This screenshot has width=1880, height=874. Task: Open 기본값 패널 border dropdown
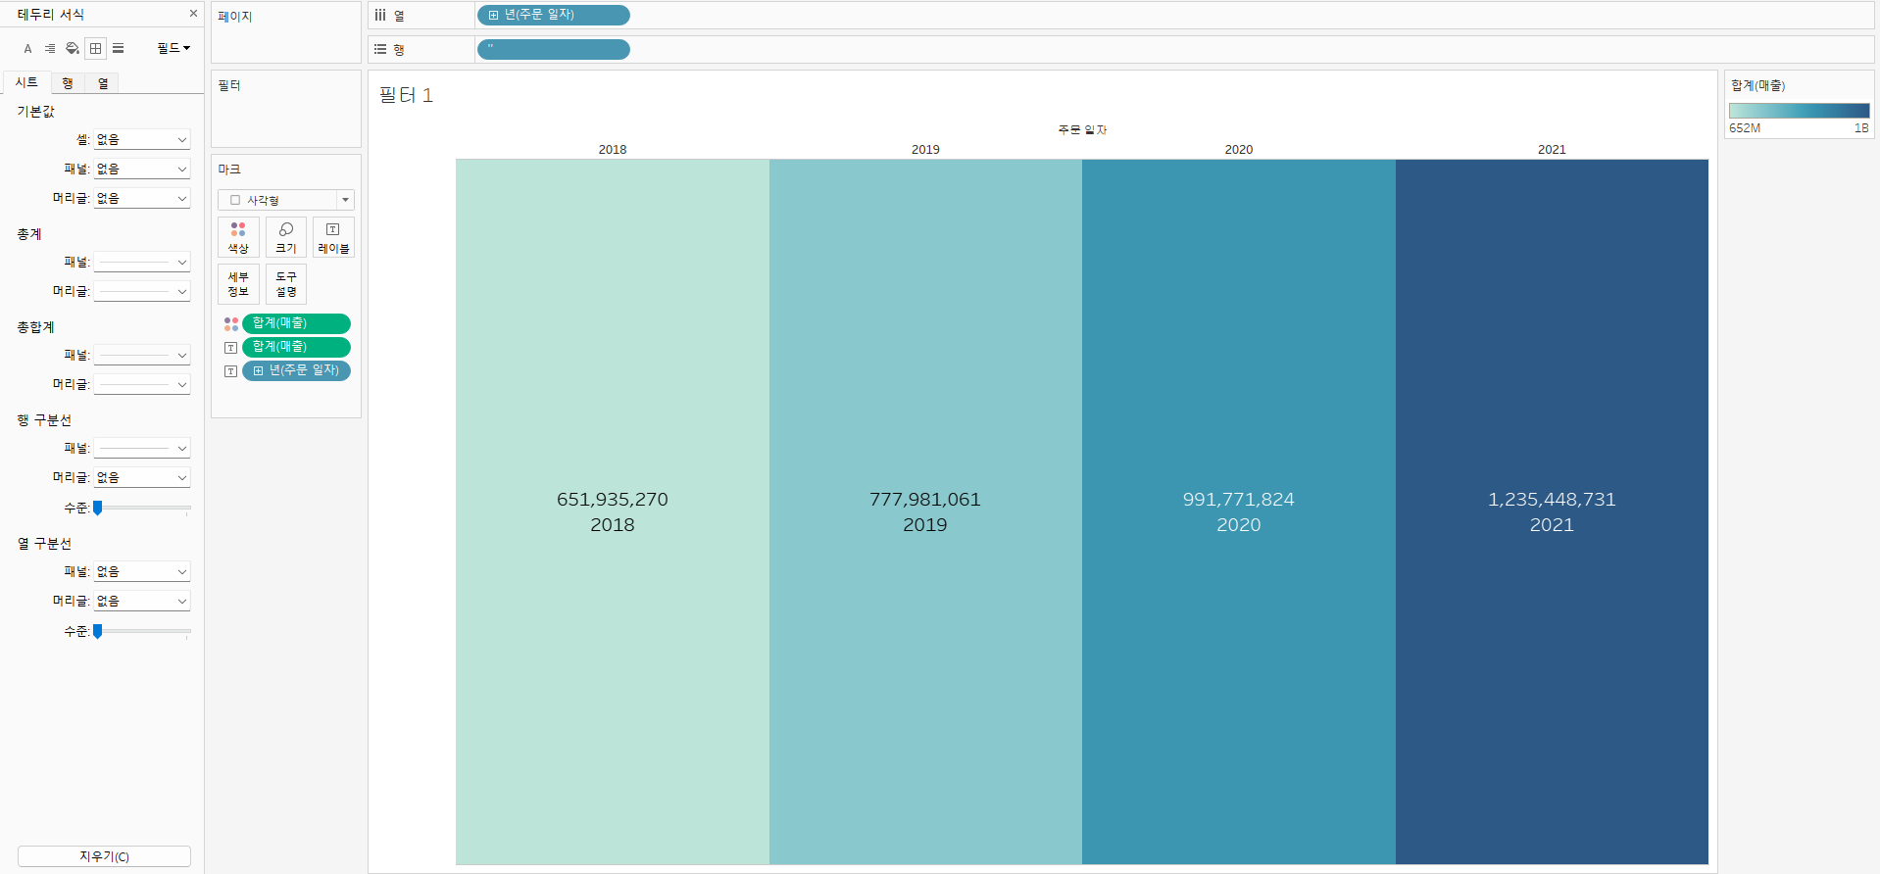[141, 170]
